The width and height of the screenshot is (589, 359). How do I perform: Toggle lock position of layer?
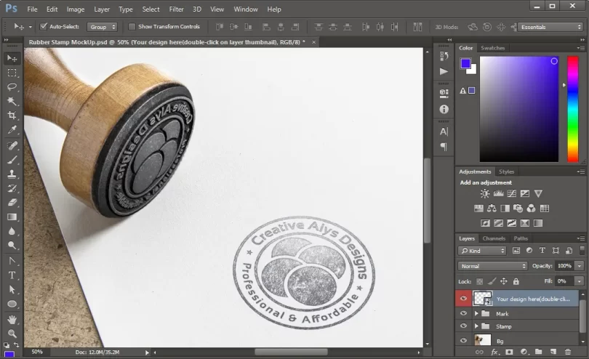click(x=504, y=281)
